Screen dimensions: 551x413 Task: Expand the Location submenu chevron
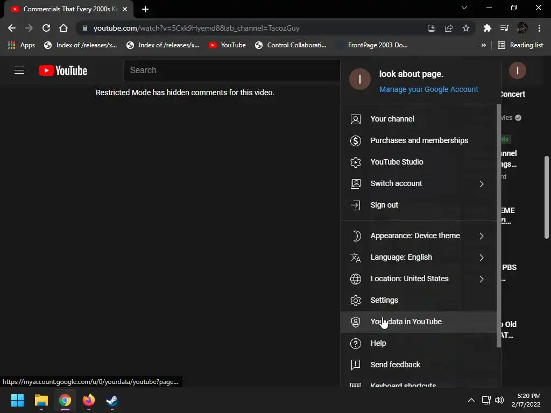pyautogui.click(x=482, y=279)
